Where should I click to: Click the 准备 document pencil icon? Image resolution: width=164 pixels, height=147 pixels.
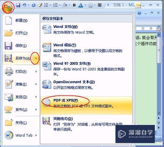pos(9,84)
